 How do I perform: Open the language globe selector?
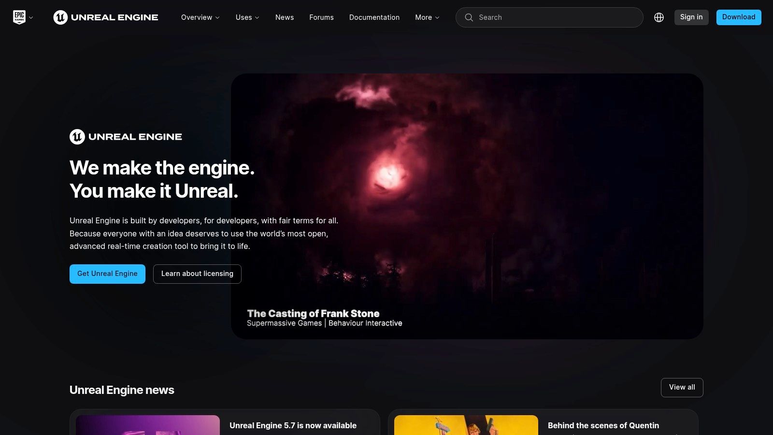point(659,17)
